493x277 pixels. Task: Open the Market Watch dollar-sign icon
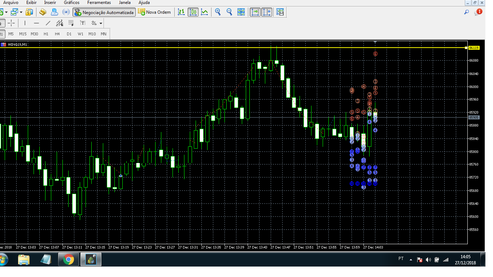click(x=29, y=12)
